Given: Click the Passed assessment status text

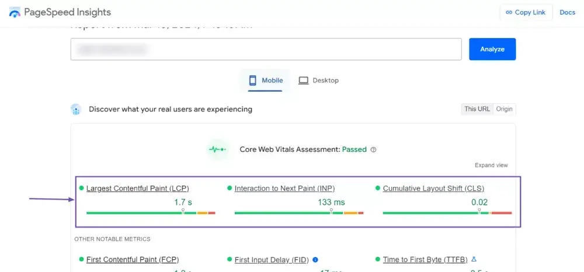Looking at the screenshot, I should (354, 149).
